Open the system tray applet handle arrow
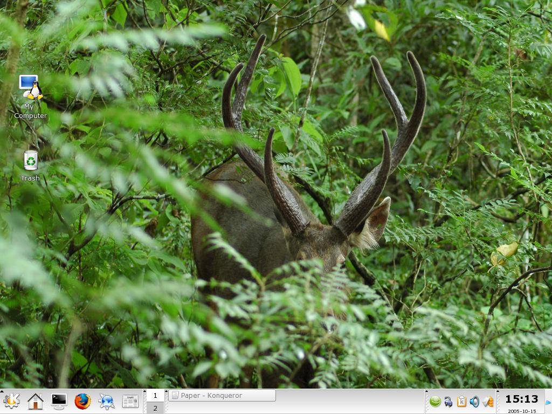 (x=427, y=391)
